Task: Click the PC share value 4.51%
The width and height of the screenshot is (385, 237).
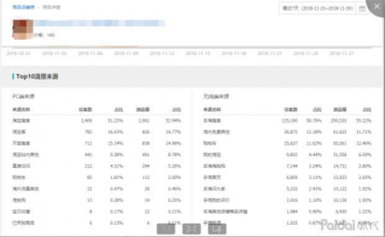Action: tap(116, 166)
